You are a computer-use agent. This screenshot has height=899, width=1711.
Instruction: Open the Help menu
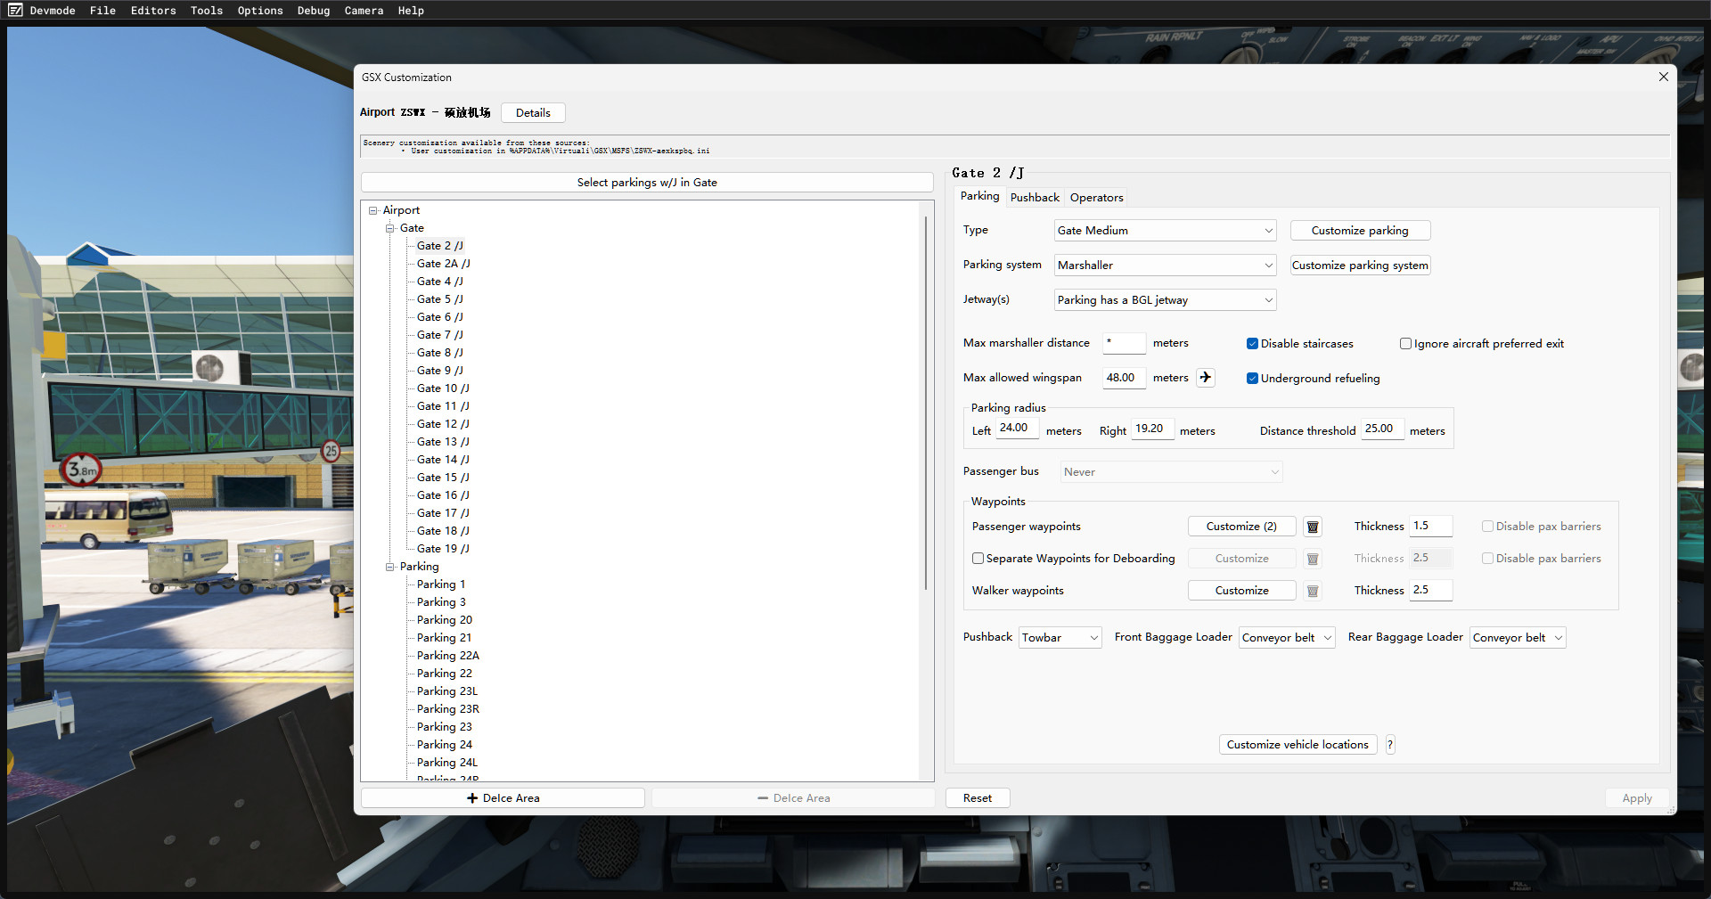pos(411,11)
